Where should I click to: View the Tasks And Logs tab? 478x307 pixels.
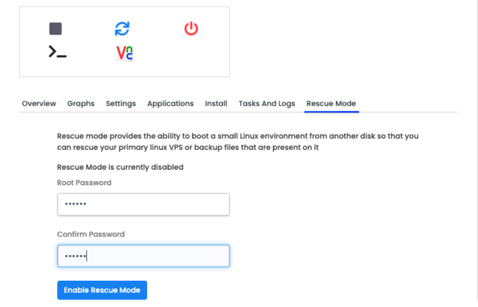[x=266, y=104]
